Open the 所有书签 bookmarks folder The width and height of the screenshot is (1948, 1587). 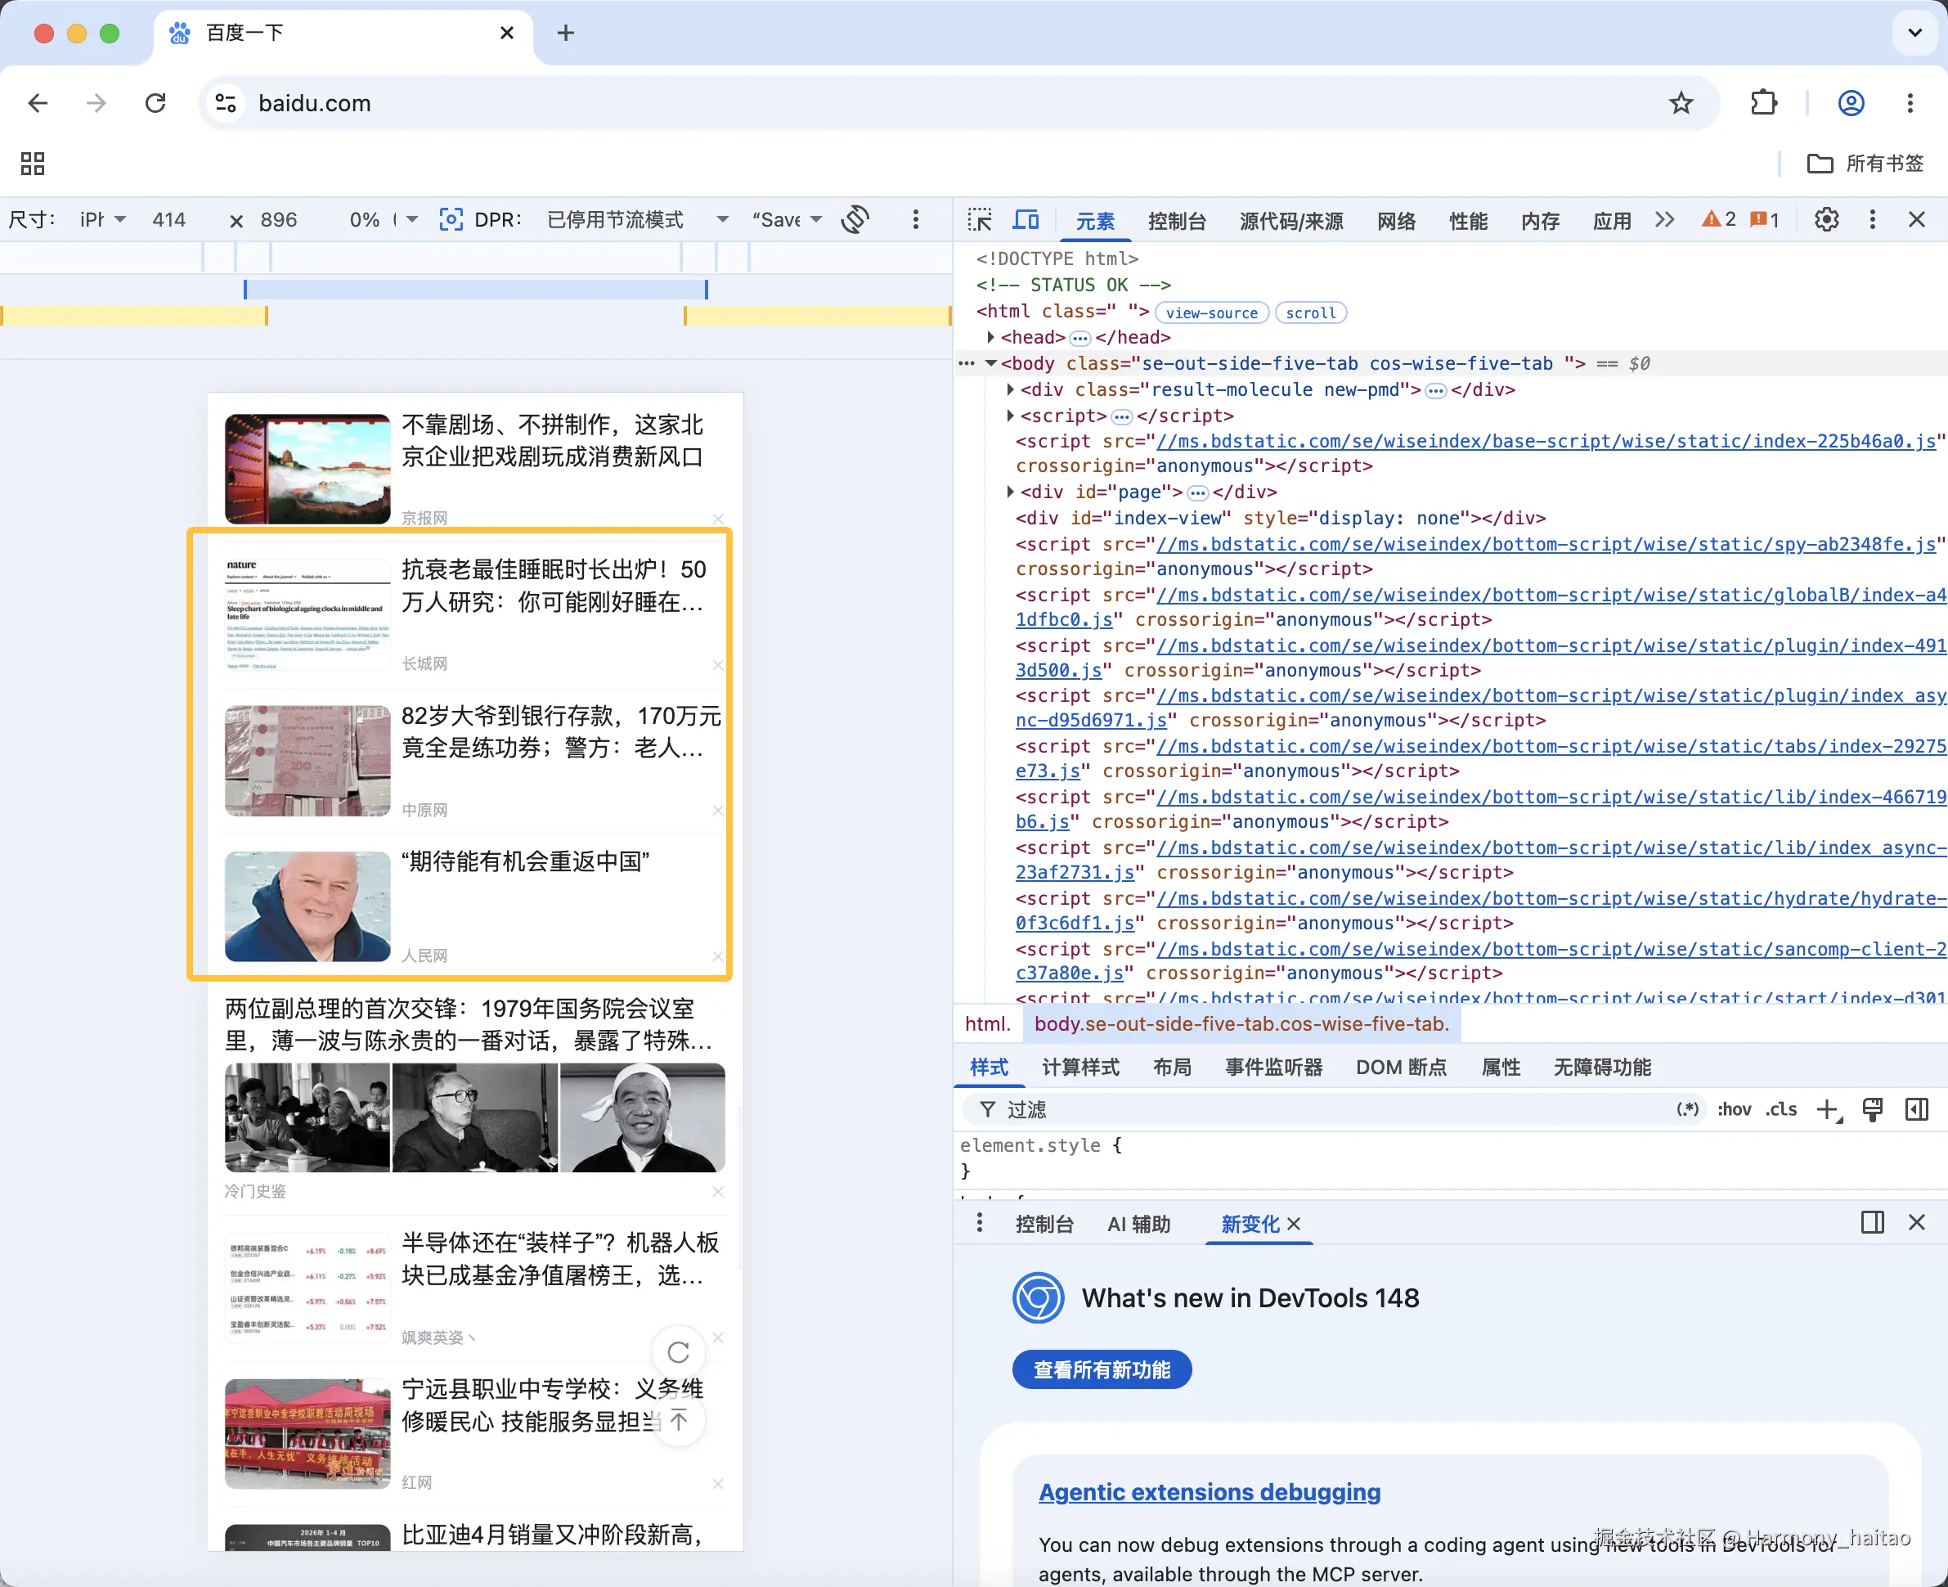[x=1865, y=164]
